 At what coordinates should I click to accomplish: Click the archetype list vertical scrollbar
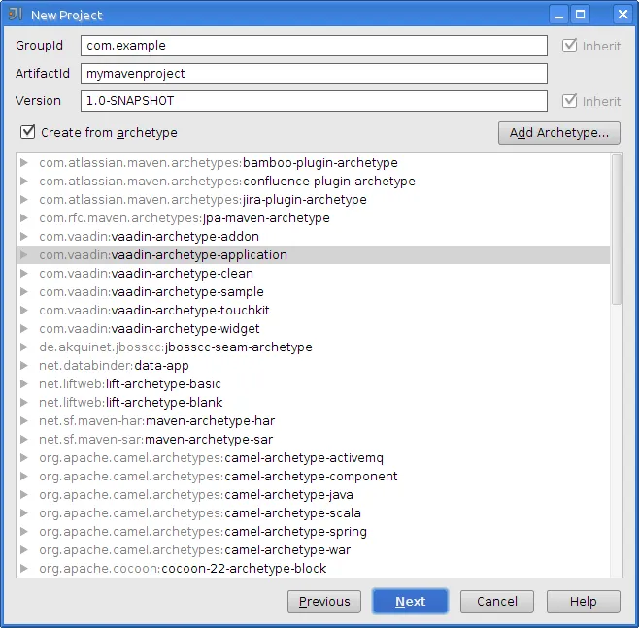tap(617, 230)
